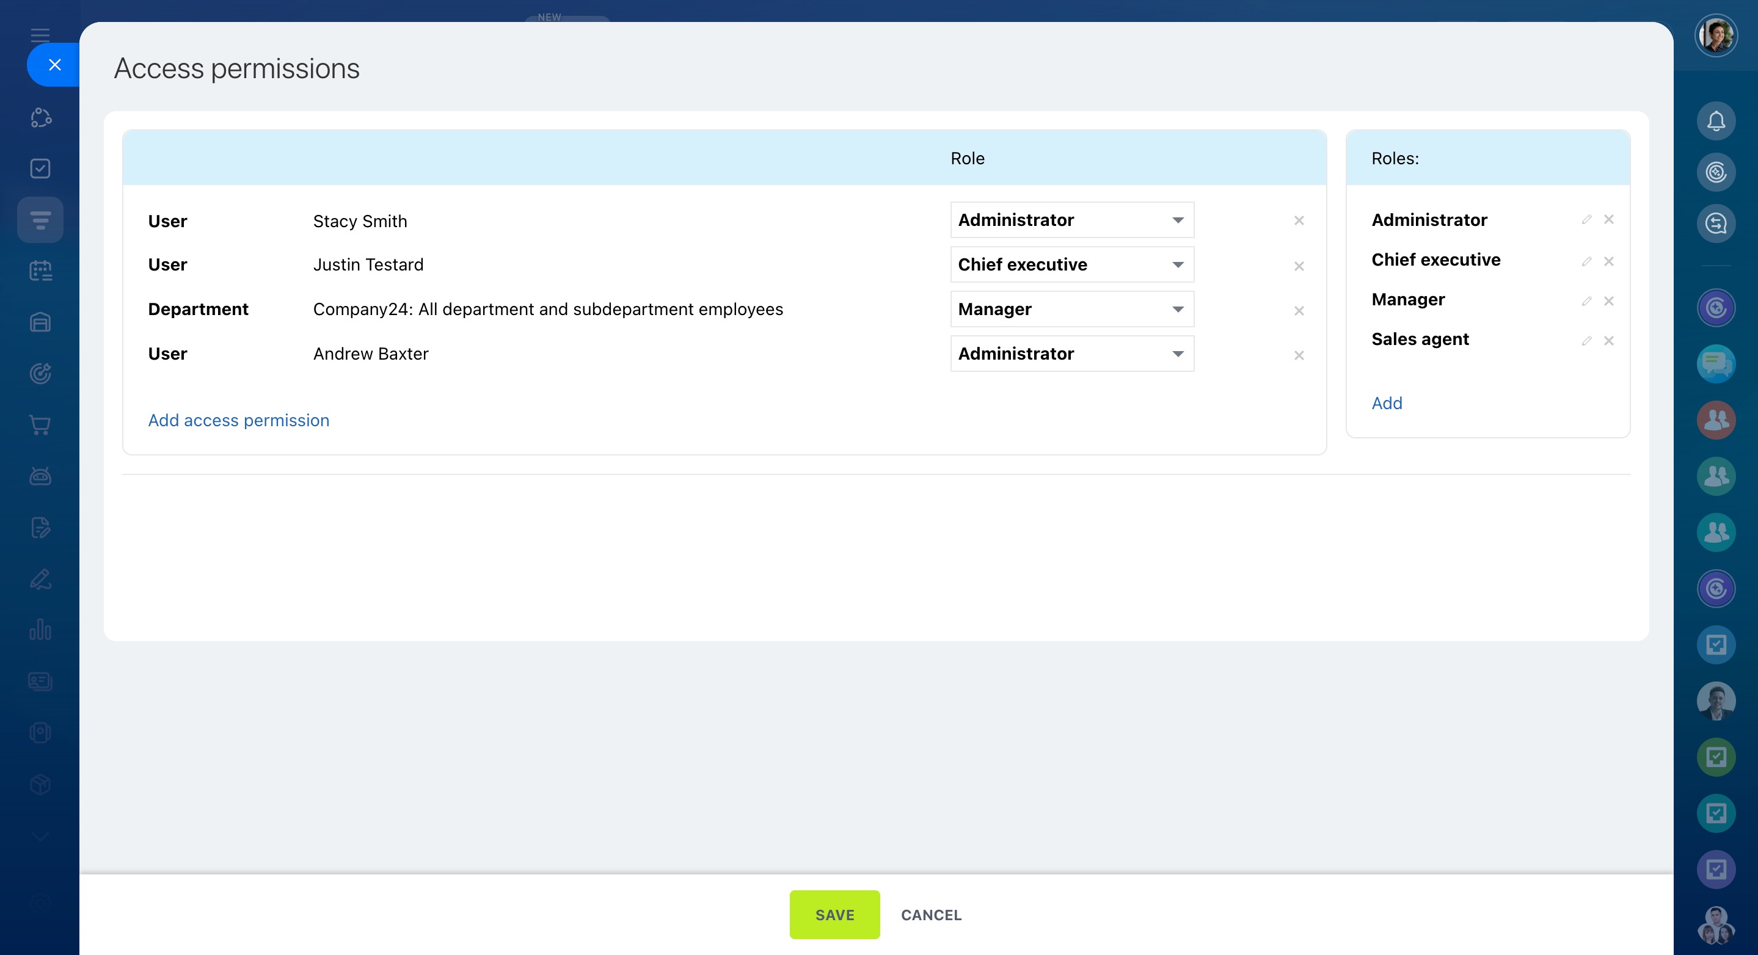
Task: Open the robot automation icon in left sidebar
Action: 40,476
